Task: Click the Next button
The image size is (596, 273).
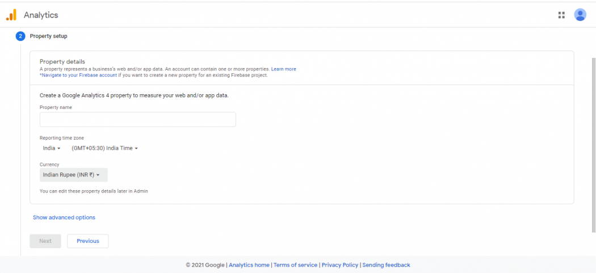Action: point(45,241)
